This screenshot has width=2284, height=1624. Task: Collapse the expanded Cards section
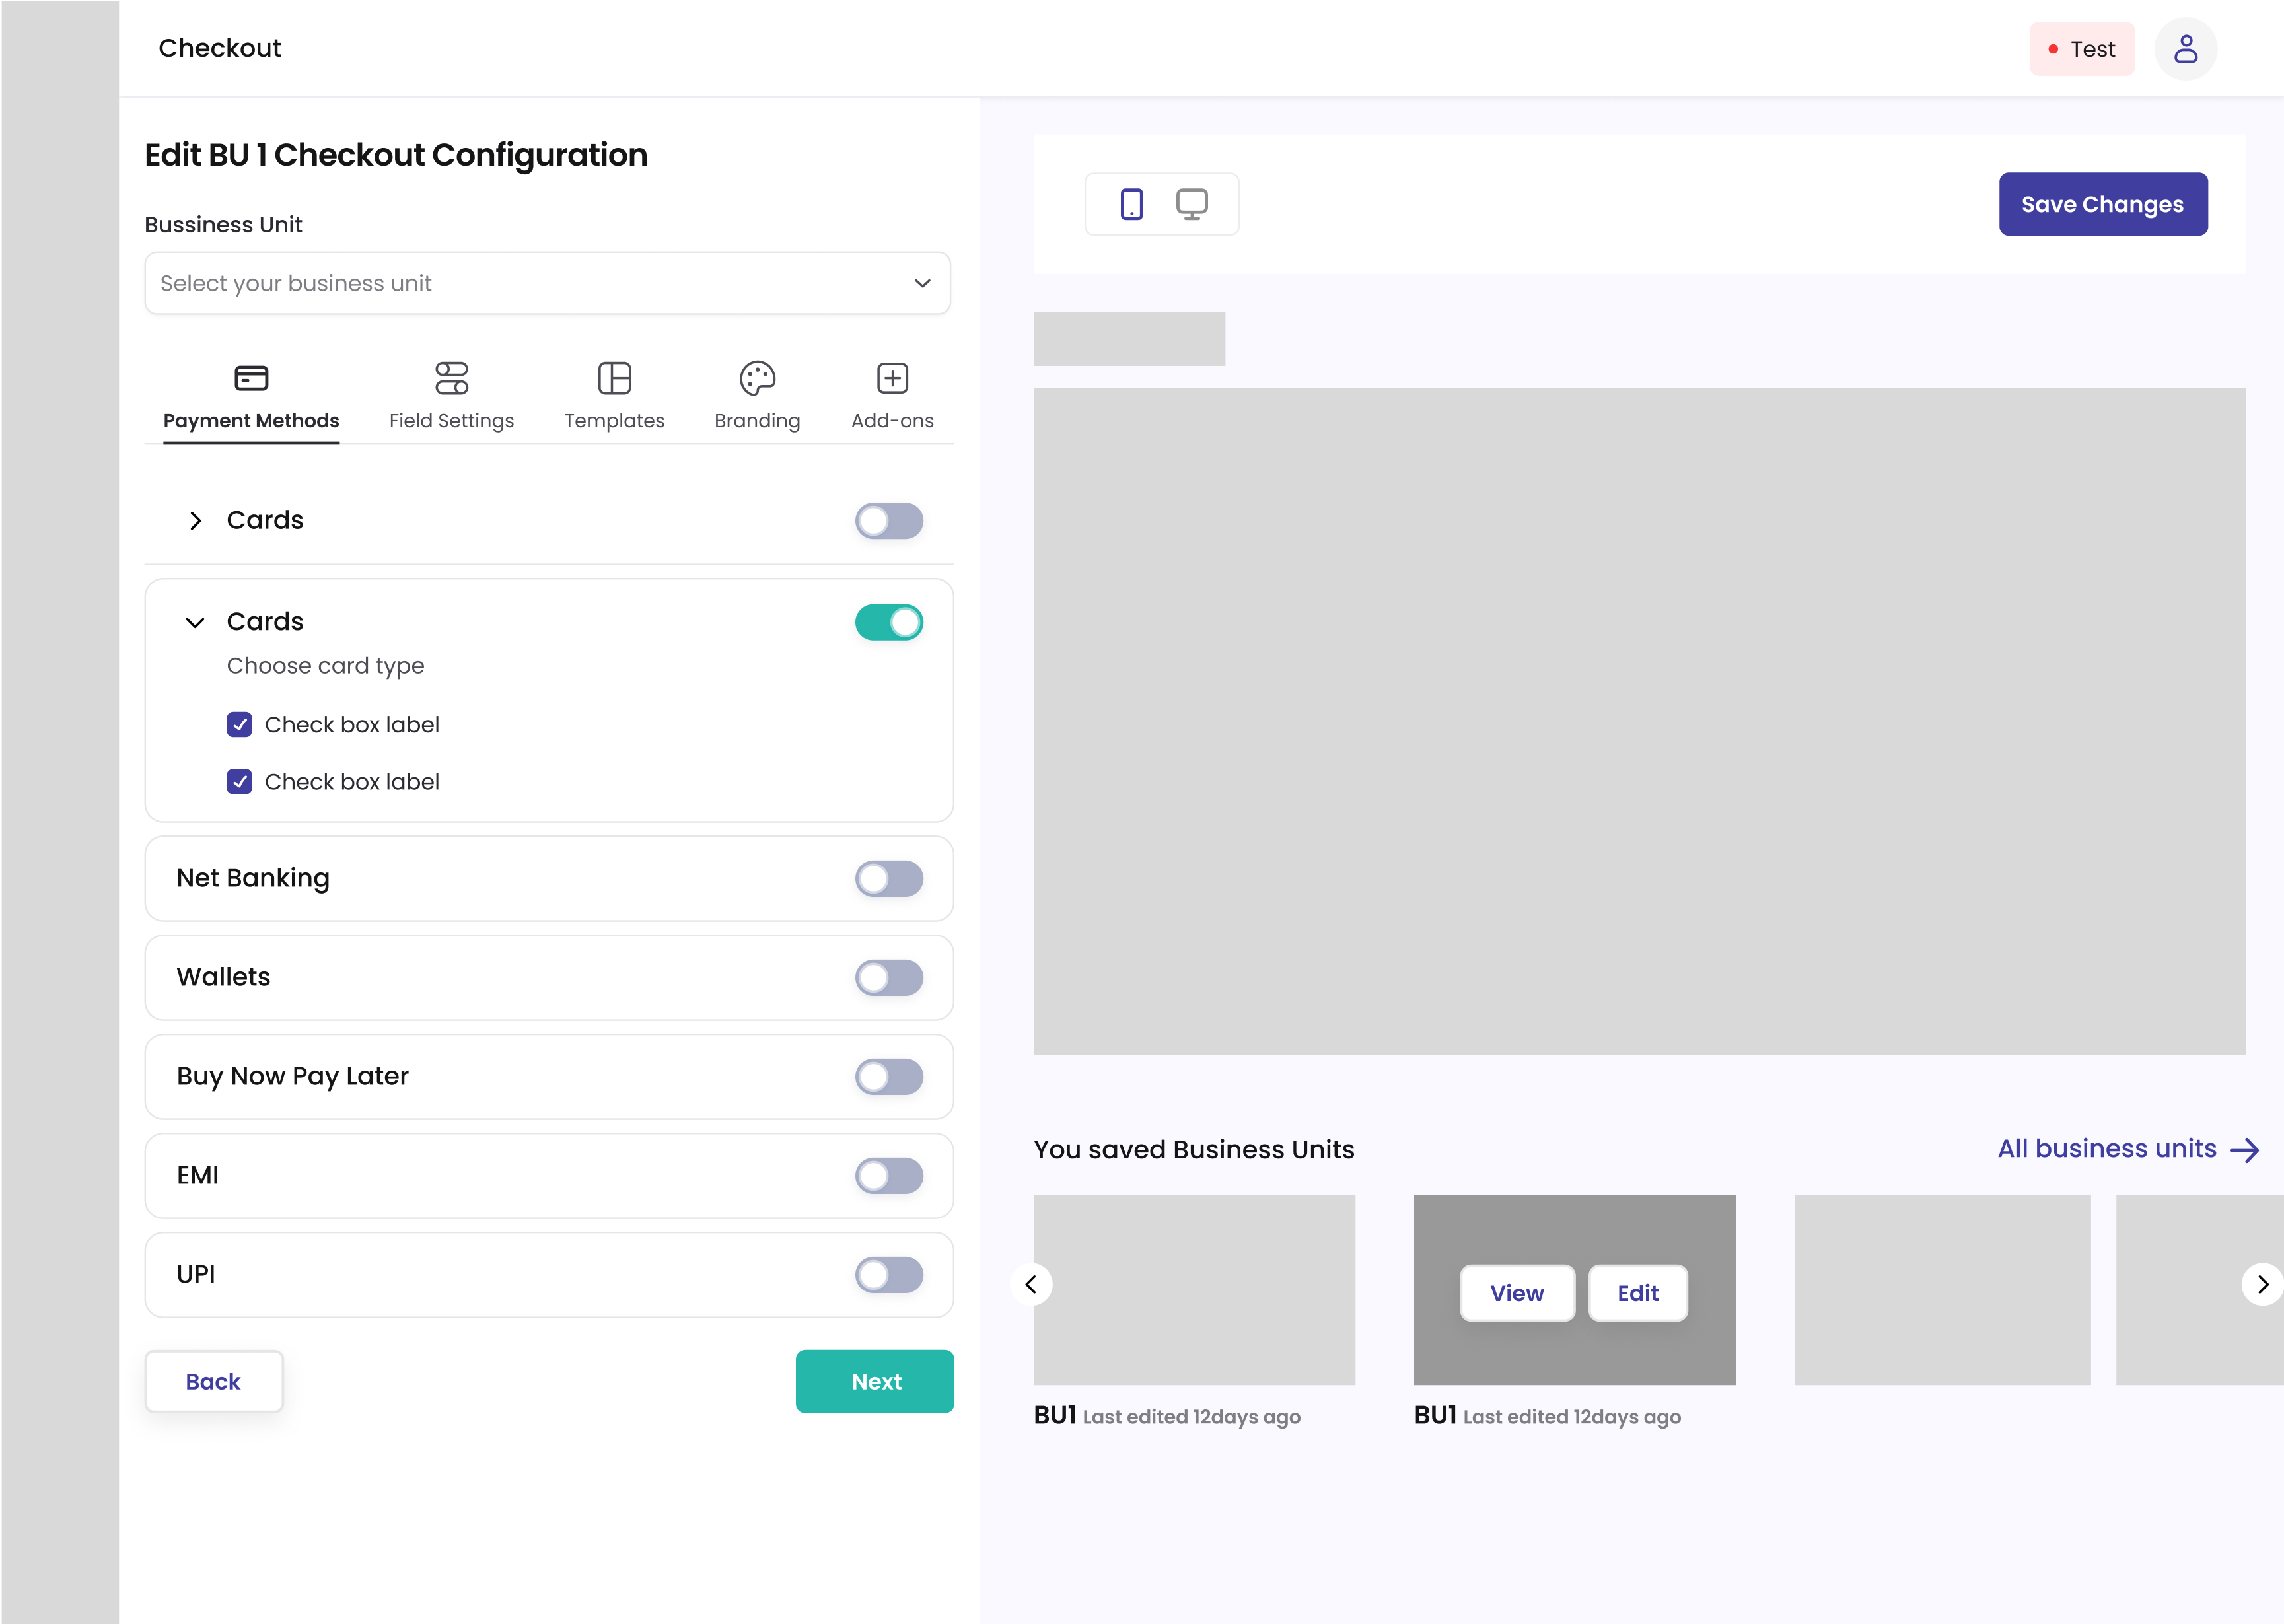point(195,622)
